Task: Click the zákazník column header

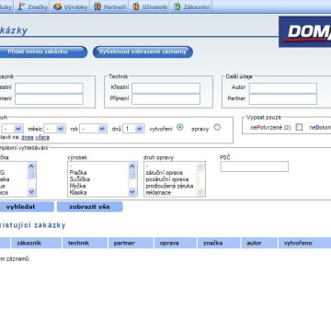Action: 36,243
